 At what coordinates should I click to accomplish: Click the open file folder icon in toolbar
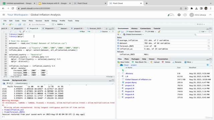pos(10,24)
